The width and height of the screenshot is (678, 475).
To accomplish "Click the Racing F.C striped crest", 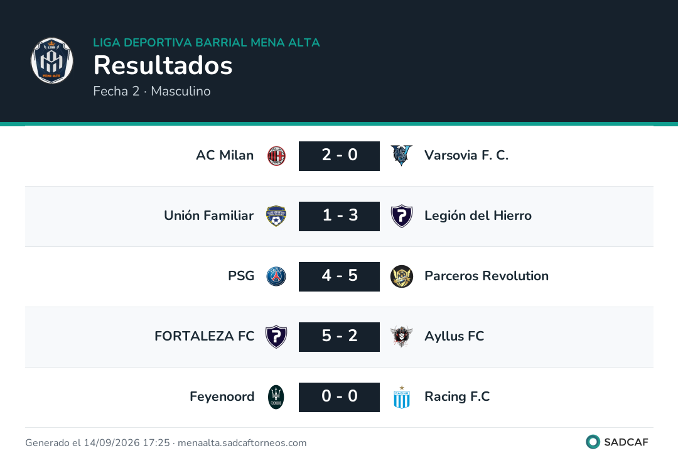I will pyautogui.click(x=402, y=397).
